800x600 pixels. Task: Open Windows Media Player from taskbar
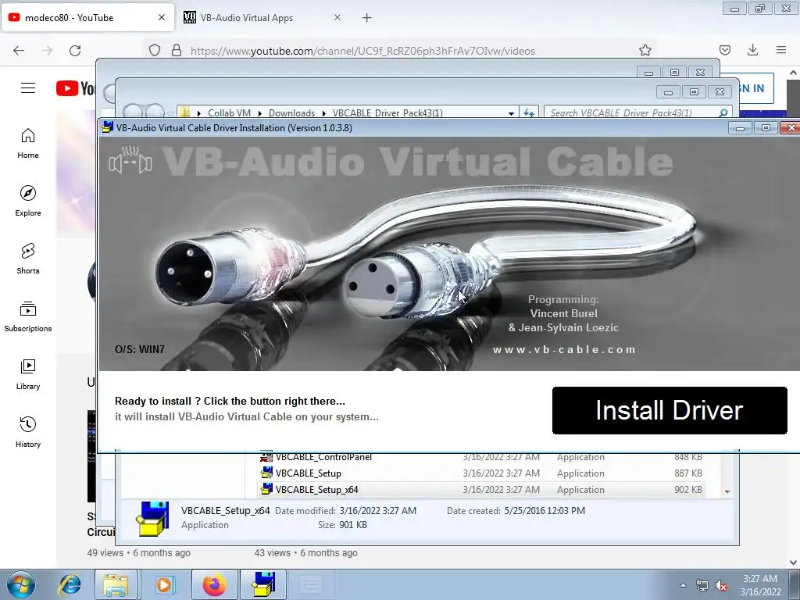(x=164, y=584)
